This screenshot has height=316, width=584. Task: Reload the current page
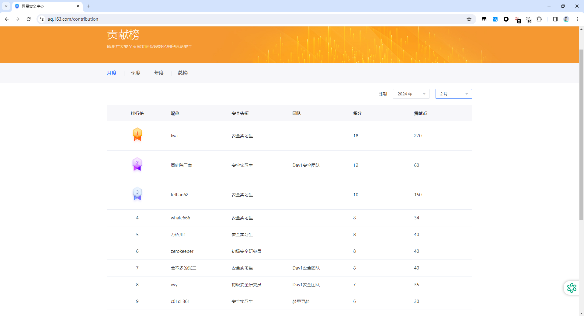(29, 19)
